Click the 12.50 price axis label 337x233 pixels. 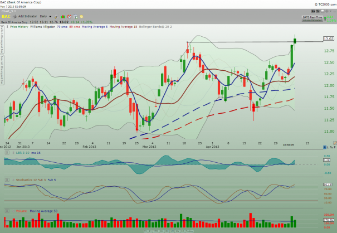(329, 62)
